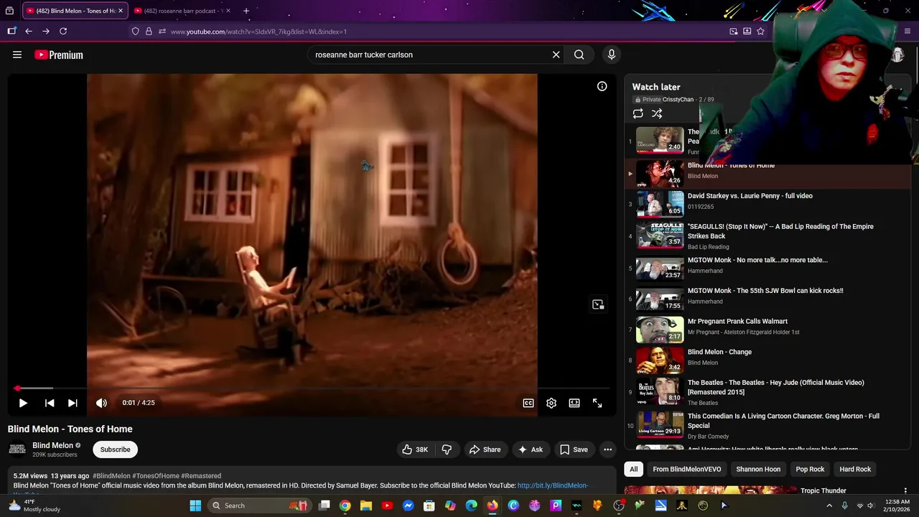Play Greg Morton Living Cartoon special
Viewport: 919px width, 517px height.
pos(783,421)
